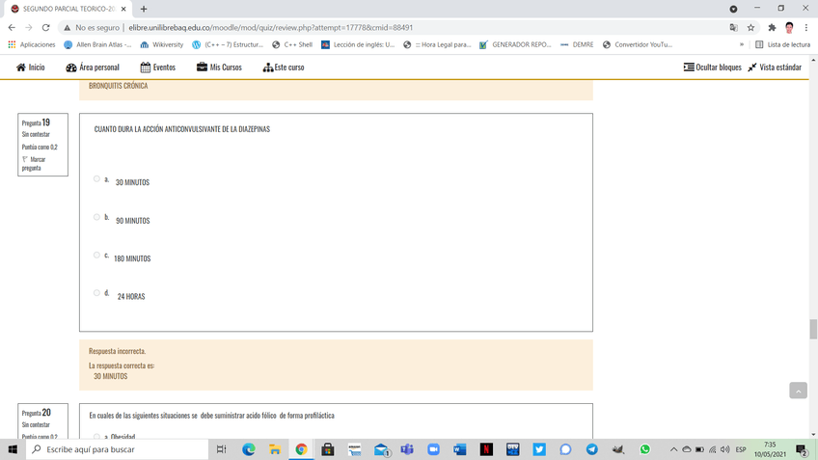Open a new browser tab
The image size is (818, 460).
[144, 9]
